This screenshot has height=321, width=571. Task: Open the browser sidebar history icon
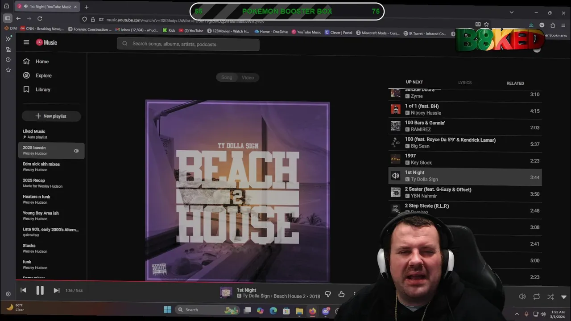(x=8, y=59)
